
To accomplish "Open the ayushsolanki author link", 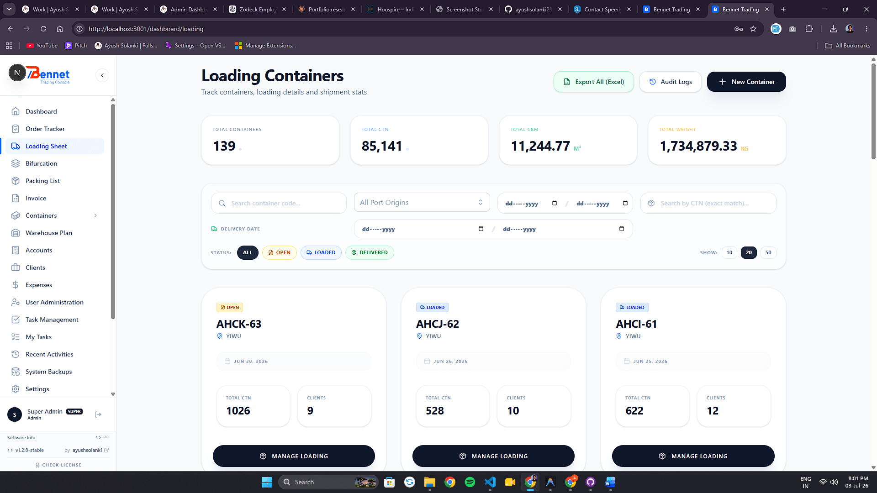I will (x=90, y=450).
